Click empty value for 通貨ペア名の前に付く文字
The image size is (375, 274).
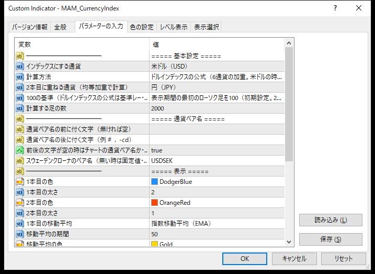click(217, 129)
